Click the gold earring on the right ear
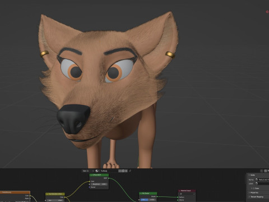This screenshot has height=202, width=269. pos(170,54)
